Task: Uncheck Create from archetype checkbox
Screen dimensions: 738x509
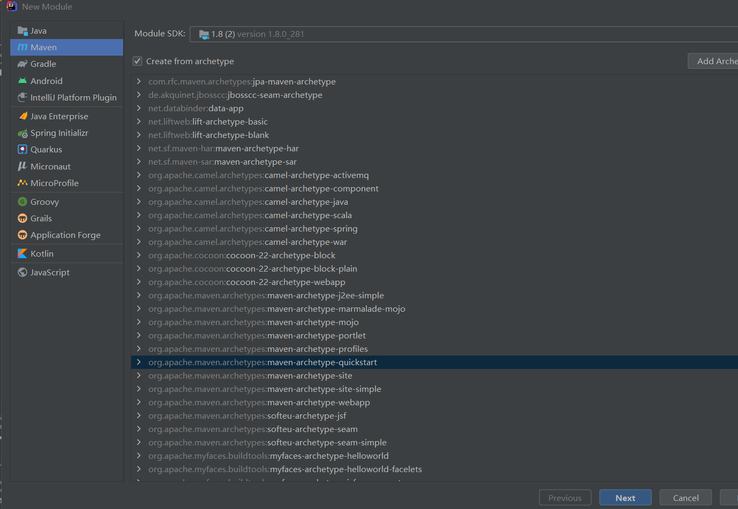Action: (x=138, y=61)
